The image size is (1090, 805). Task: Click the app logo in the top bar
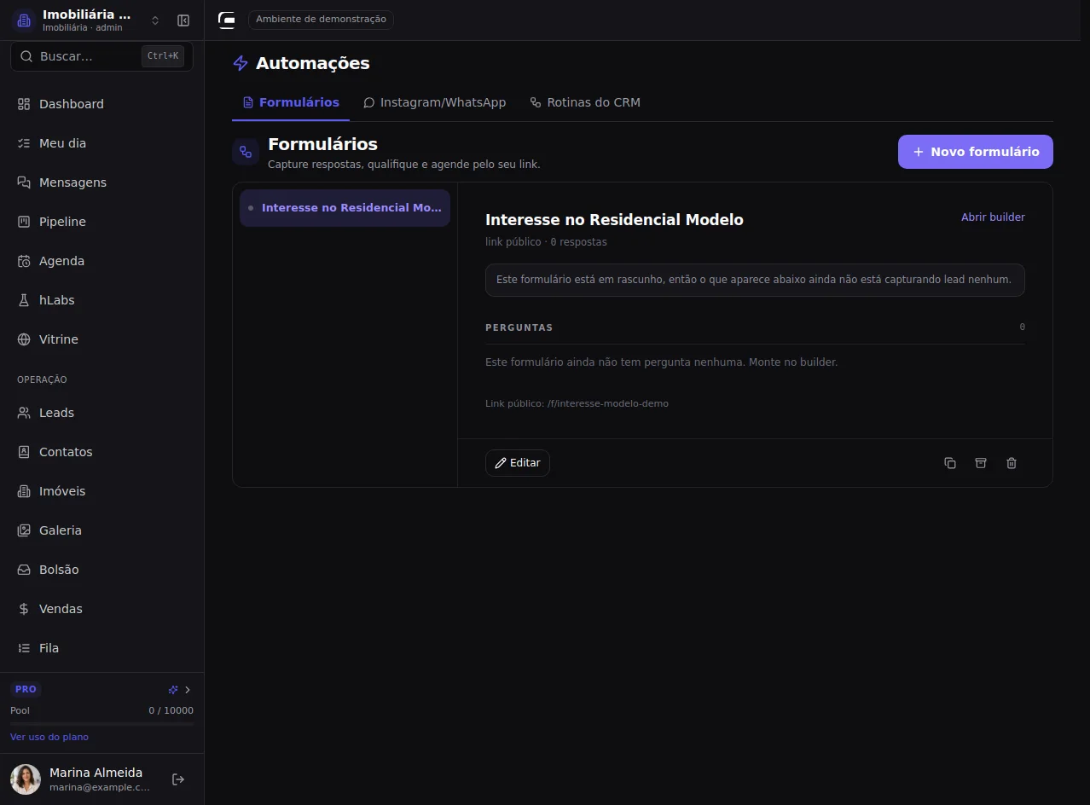(227, 20)
